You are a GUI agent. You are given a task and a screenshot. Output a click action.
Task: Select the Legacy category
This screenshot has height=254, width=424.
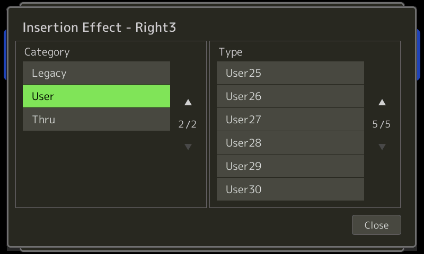pyautogui.click(x=96, y=73)
